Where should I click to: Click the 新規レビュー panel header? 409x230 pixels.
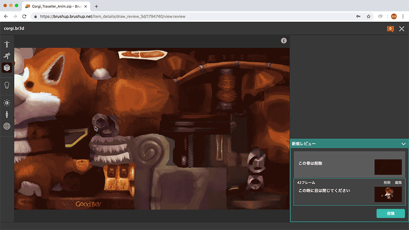coord(349,144)
